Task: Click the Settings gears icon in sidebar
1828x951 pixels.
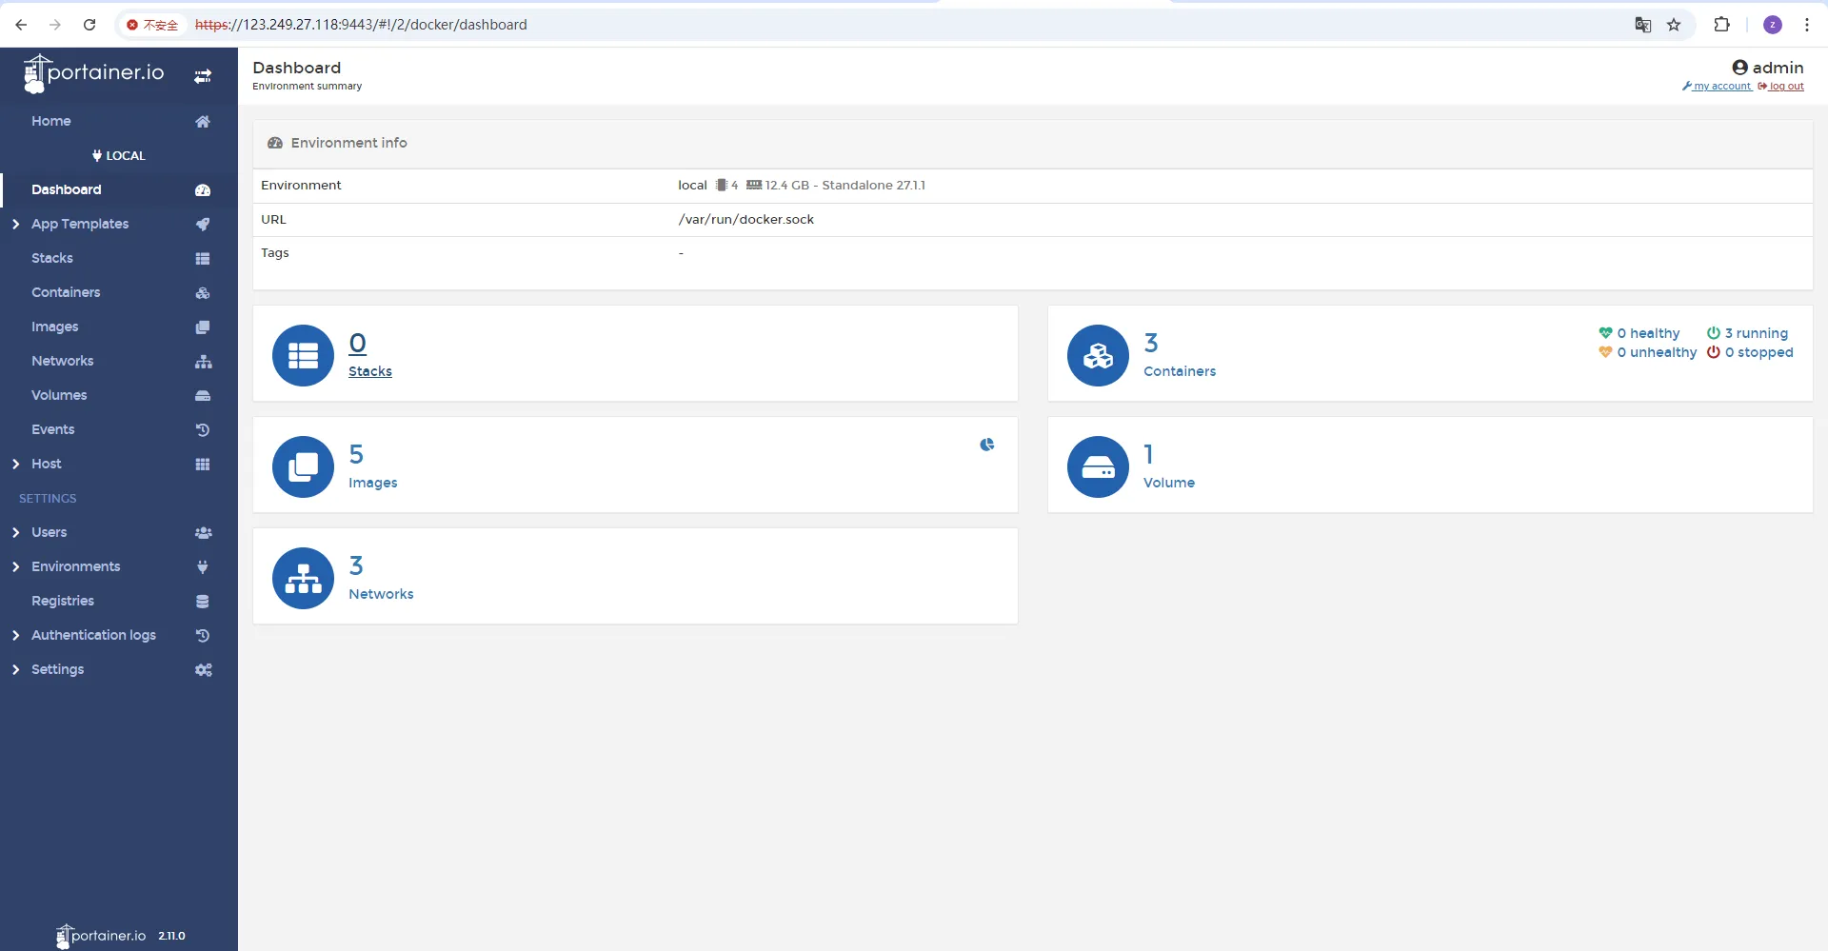Action: pos(203,670)
